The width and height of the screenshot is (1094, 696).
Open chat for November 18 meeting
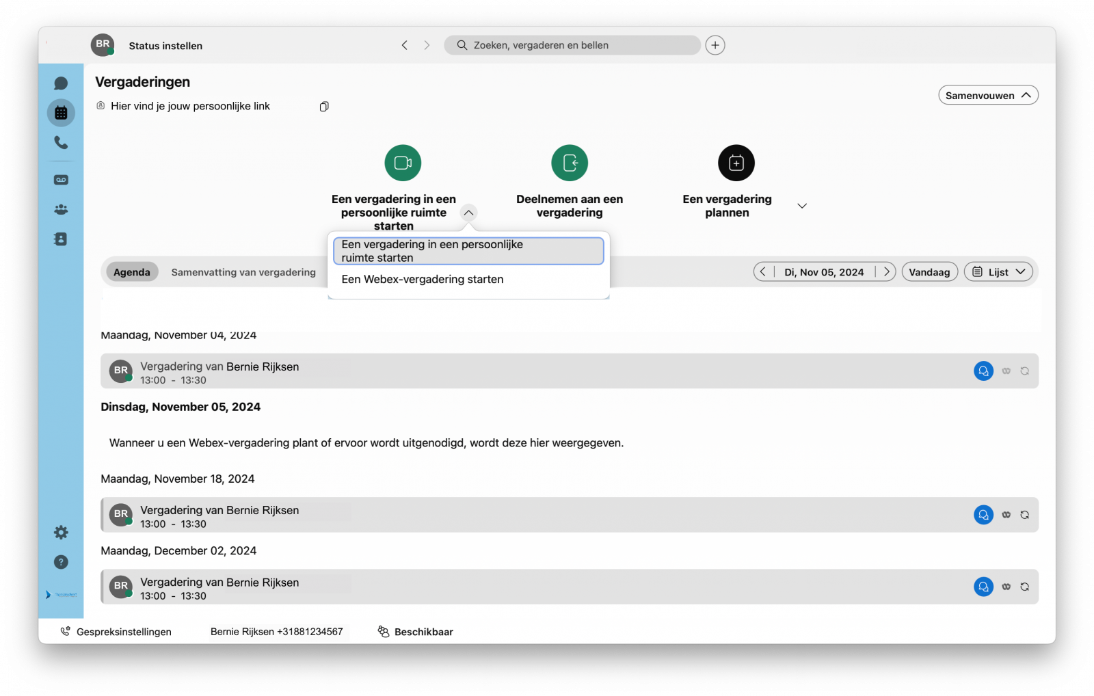click(x=983, y=515)
